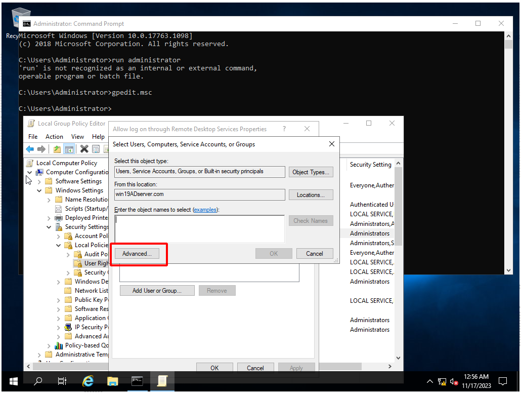Show hidden tray icons chevron

click(x=429, y=381)
